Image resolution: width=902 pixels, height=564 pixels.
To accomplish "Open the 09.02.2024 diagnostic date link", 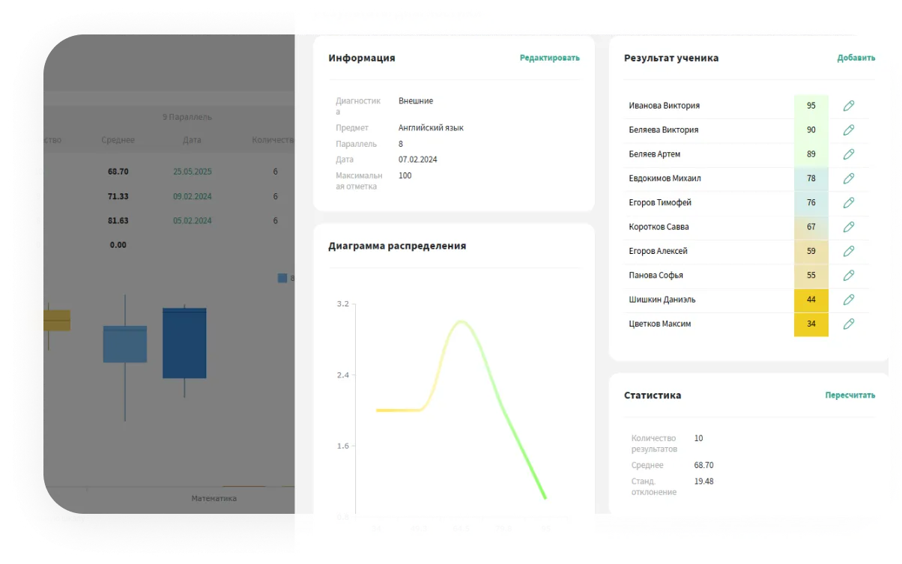I will tap(192, 196).
